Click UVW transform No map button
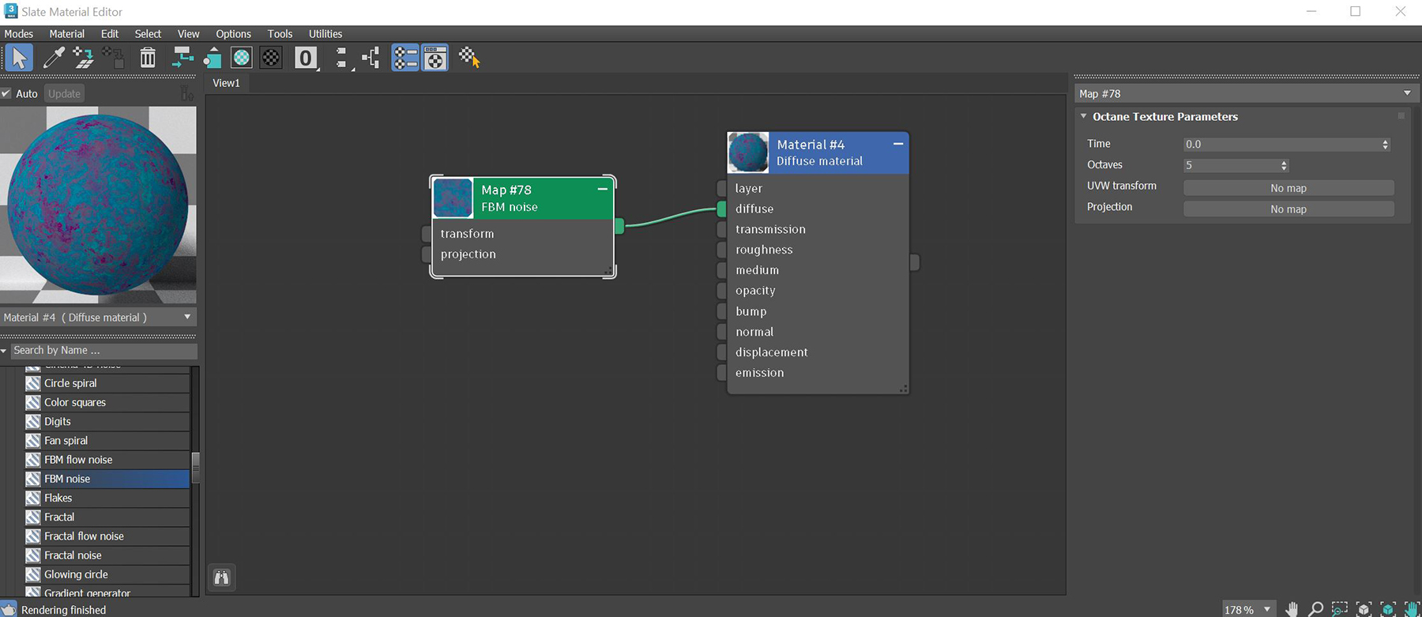This screenshot has width=1422, height=617. click(1288, 188)
